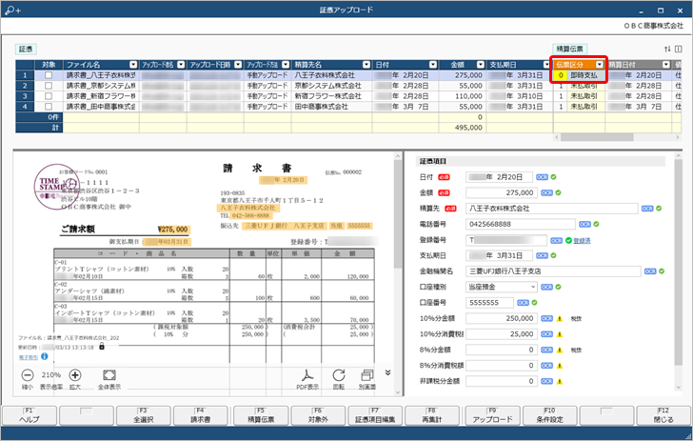693x441 pixels.
Task: Click the 別画面 separate window icon
Action: (x=367, y=375)
